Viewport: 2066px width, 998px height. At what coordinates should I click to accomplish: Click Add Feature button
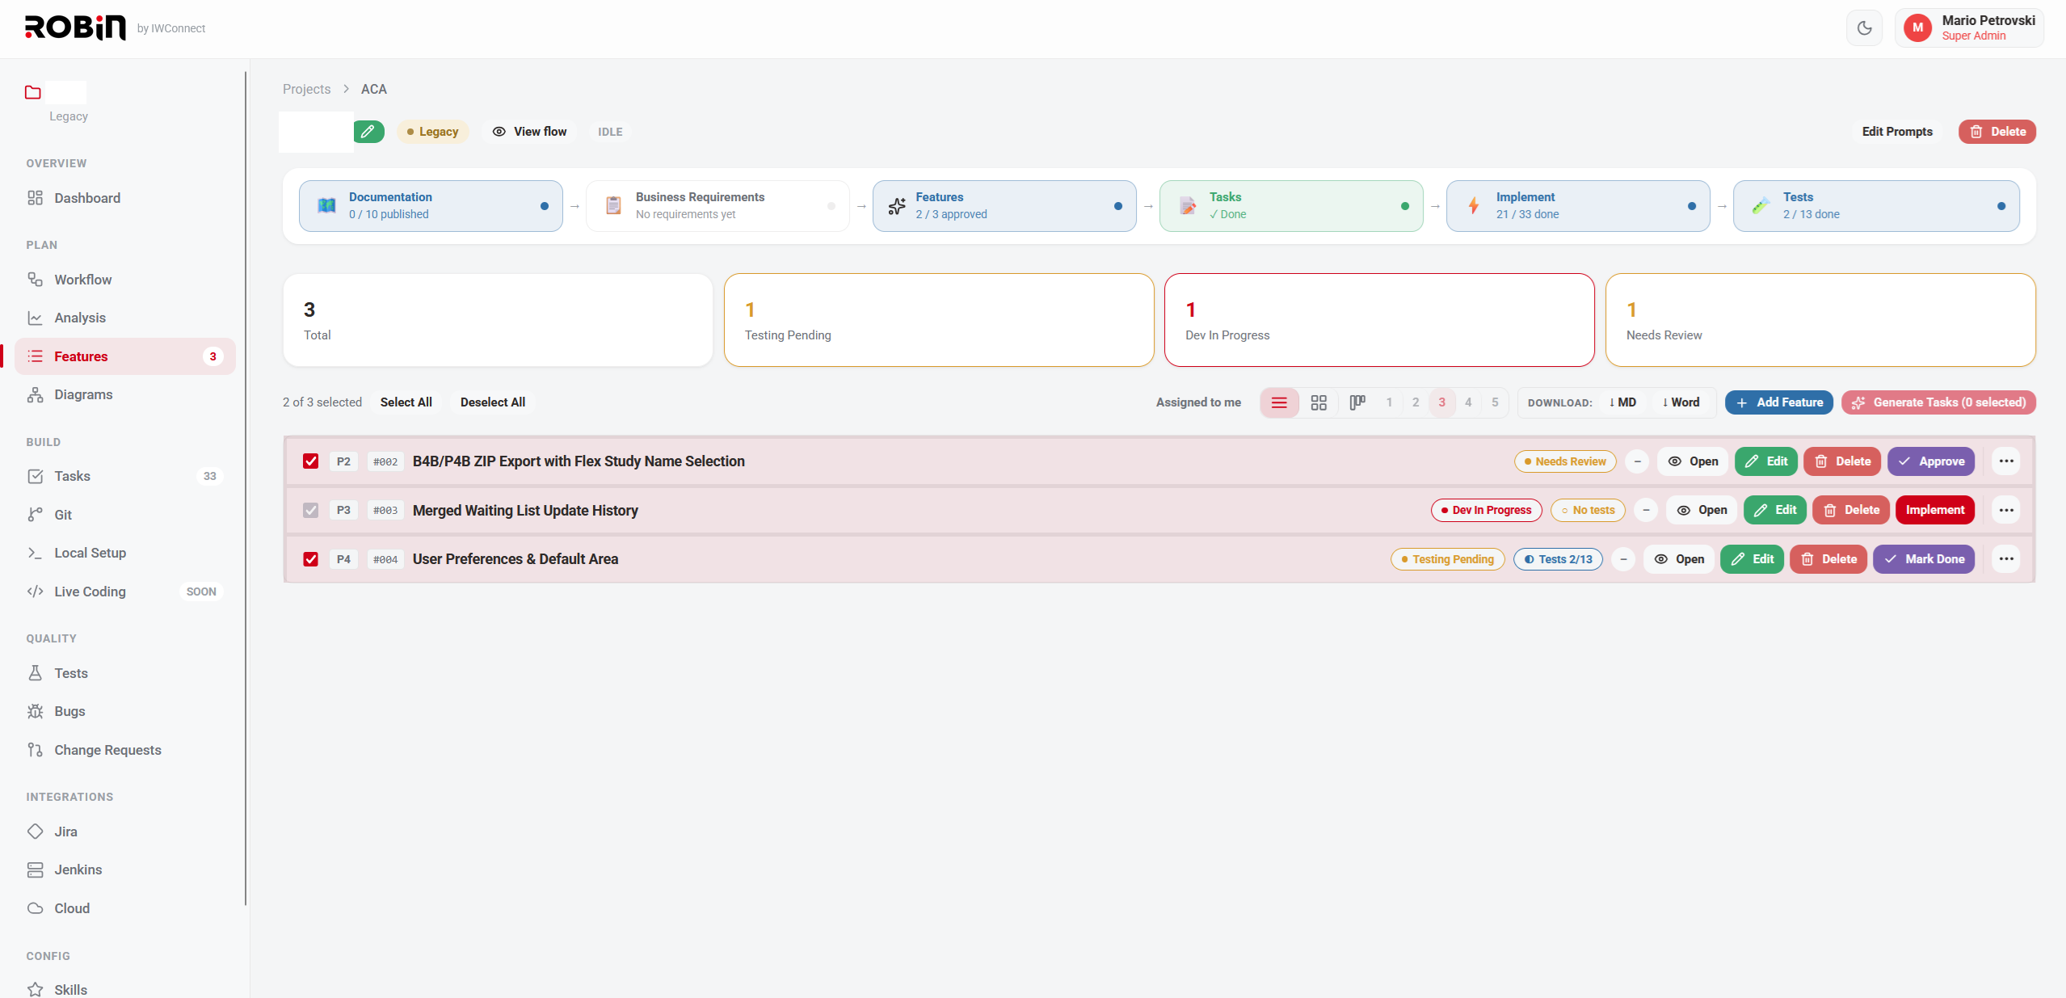[1779, 402]
